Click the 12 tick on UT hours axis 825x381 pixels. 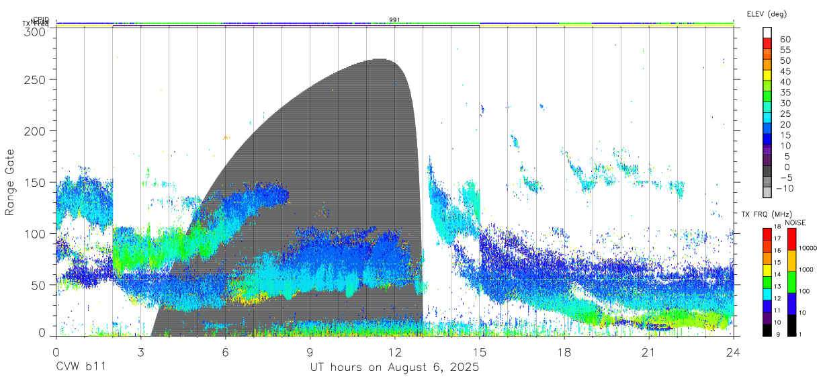tap(394, 352)
